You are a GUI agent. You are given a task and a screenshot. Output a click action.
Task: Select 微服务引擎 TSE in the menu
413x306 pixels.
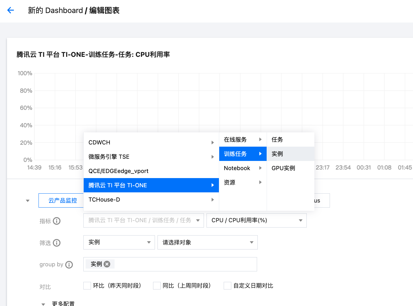(x=109, y=157)
